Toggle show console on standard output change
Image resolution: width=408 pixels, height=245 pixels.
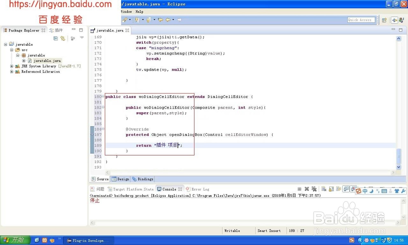(346, 189)
